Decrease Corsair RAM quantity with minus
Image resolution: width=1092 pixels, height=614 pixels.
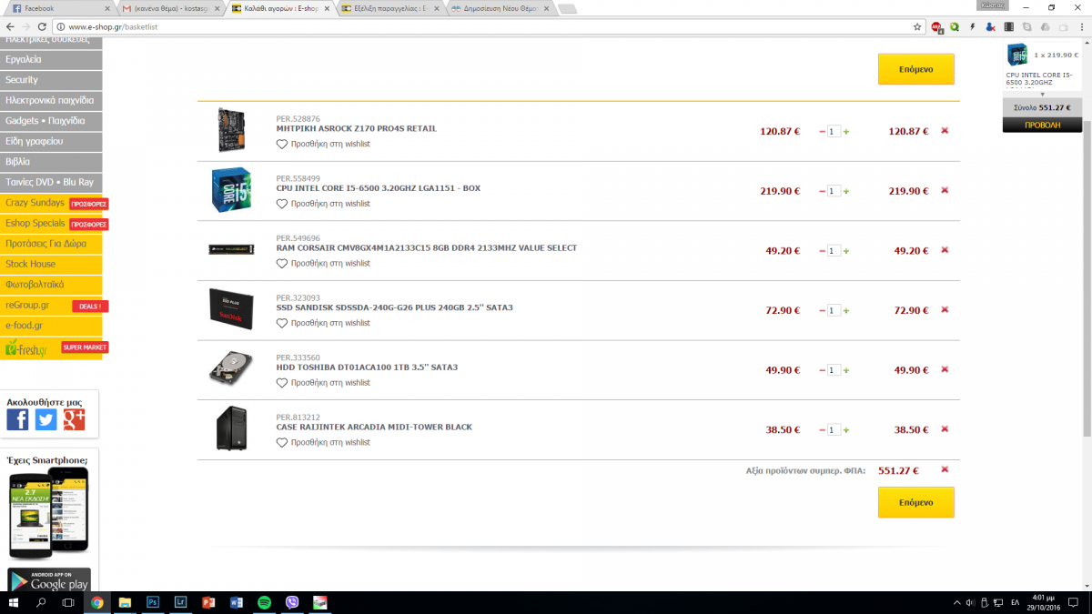(823, 251)
